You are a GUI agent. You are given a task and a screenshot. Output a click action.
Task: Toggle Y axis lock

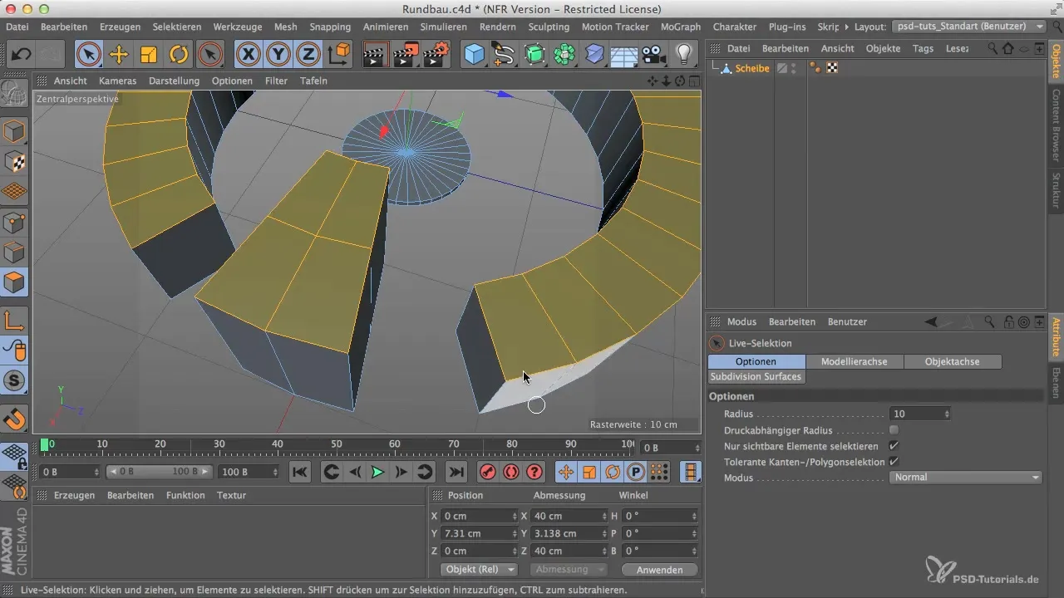(278, 55)
